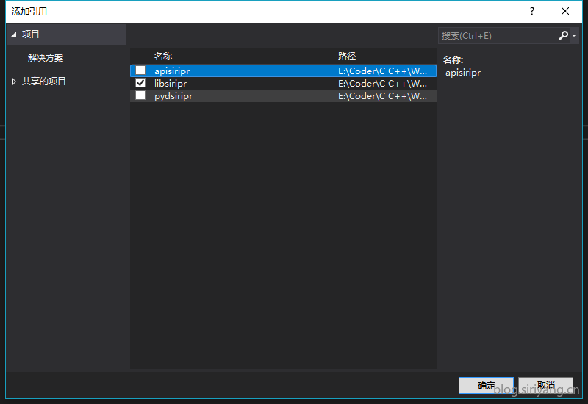Select the pydsiripr row name

[173, 95]
